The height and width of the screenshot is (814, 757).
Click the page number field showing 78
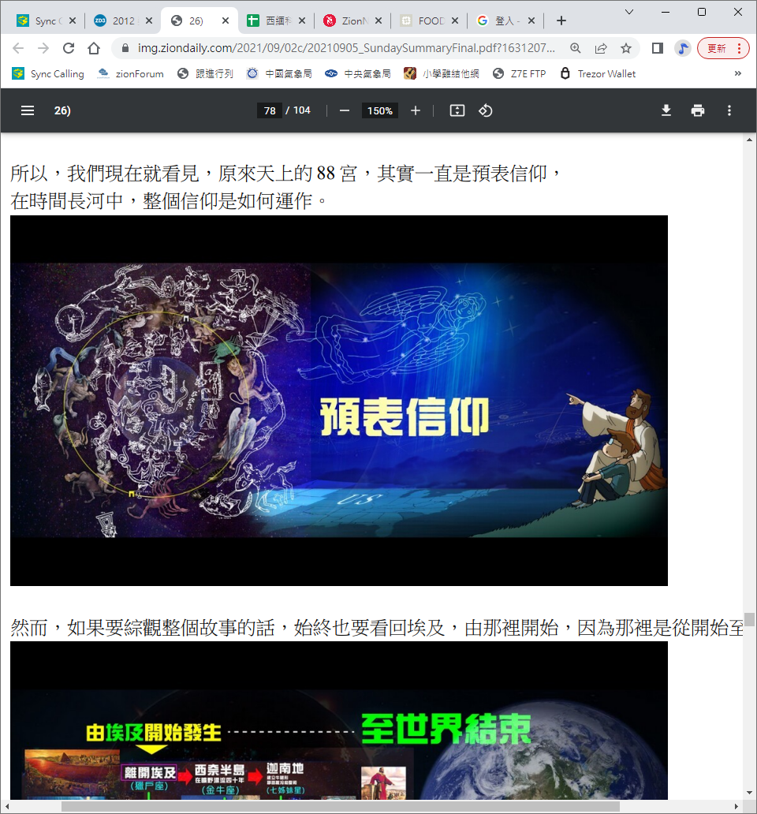coord(270,110)
